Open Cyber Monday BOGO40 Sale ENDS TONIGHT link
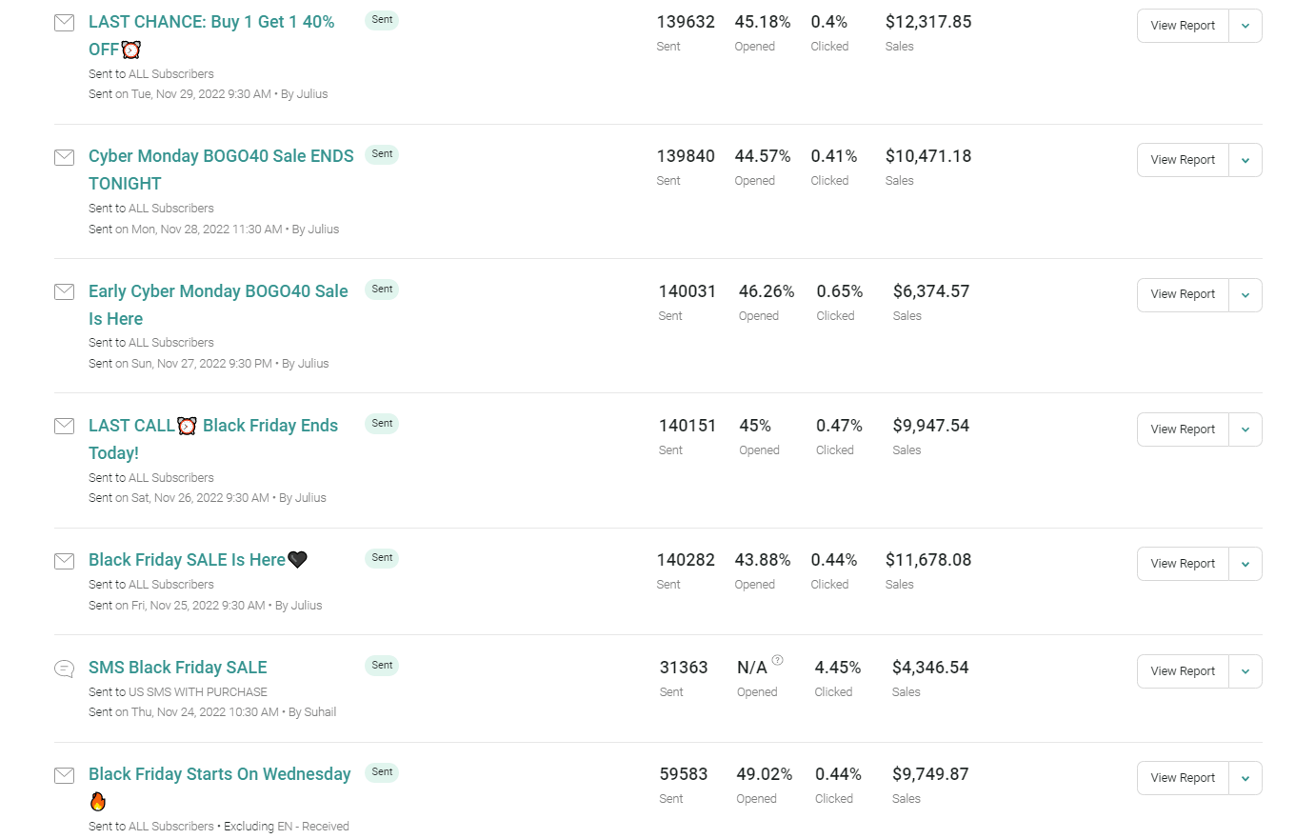 [221, 170]
